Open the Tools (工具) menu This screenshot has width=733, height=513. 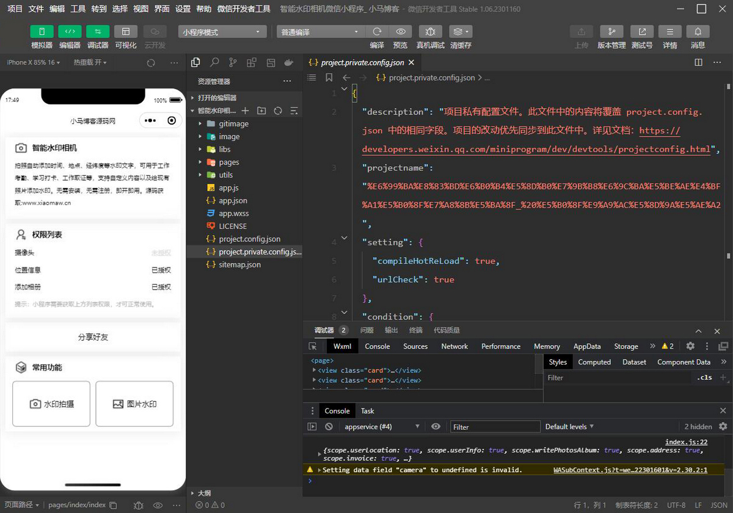click(x=78, y=9)
